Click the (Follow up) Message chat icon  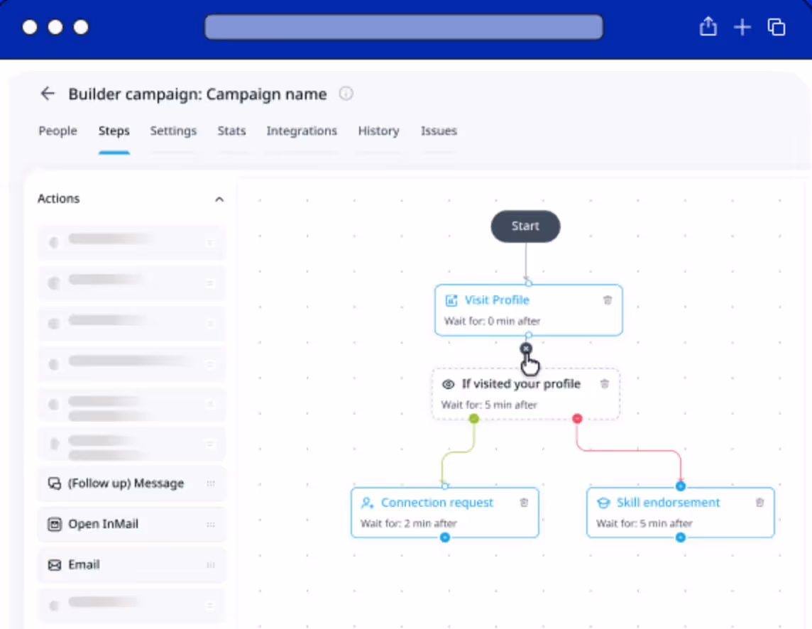point(55,483)
